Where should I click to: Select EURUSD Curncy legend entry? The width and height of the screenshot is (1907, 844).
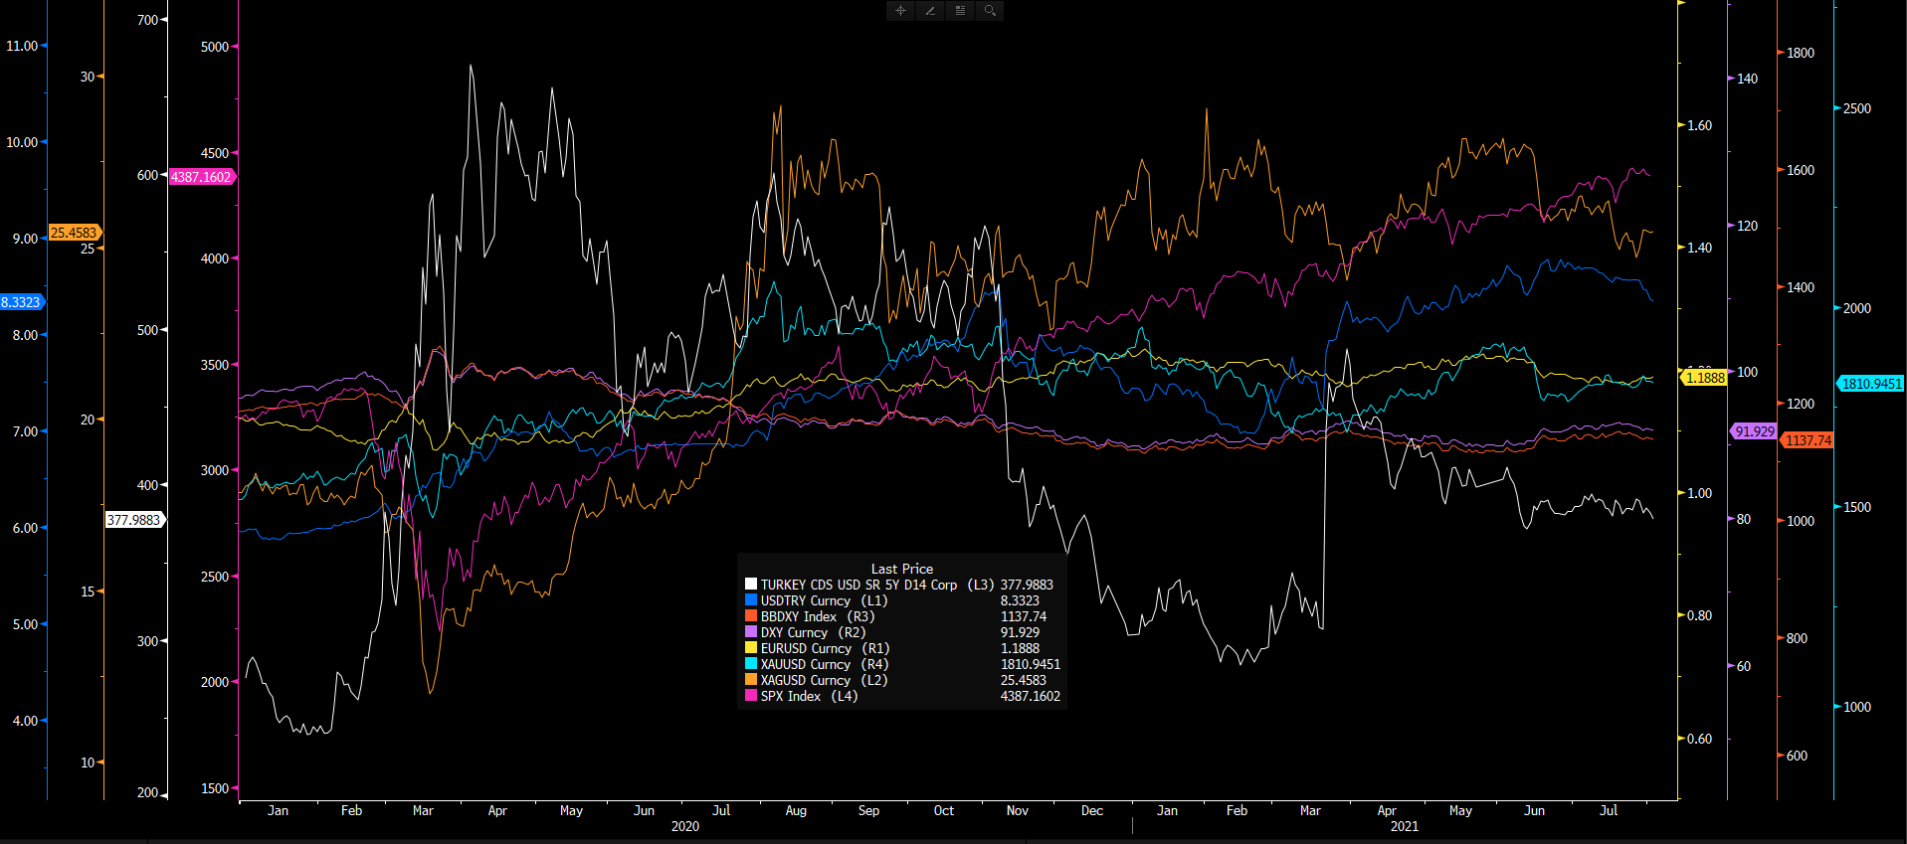click(x=806, y=648)
